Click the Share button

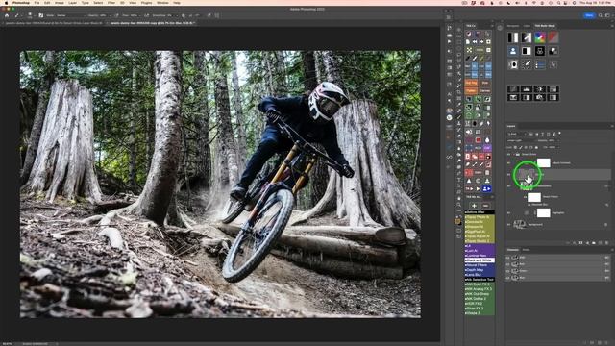click(589, 15)
